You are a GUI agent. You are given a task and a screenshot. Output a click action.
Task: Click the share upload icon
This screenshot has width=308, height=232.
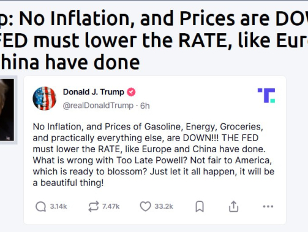click(x=233, y=206)
